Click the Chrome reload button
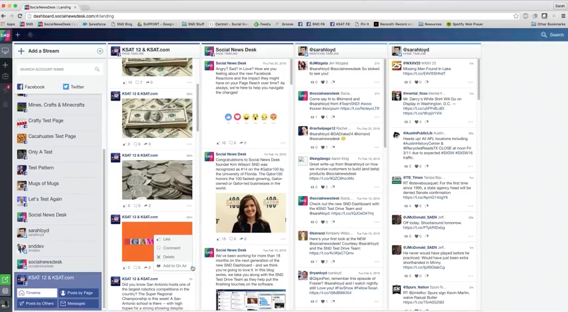Image resolution: width=568 pixels, height=312 pixels. pos(20,16)
